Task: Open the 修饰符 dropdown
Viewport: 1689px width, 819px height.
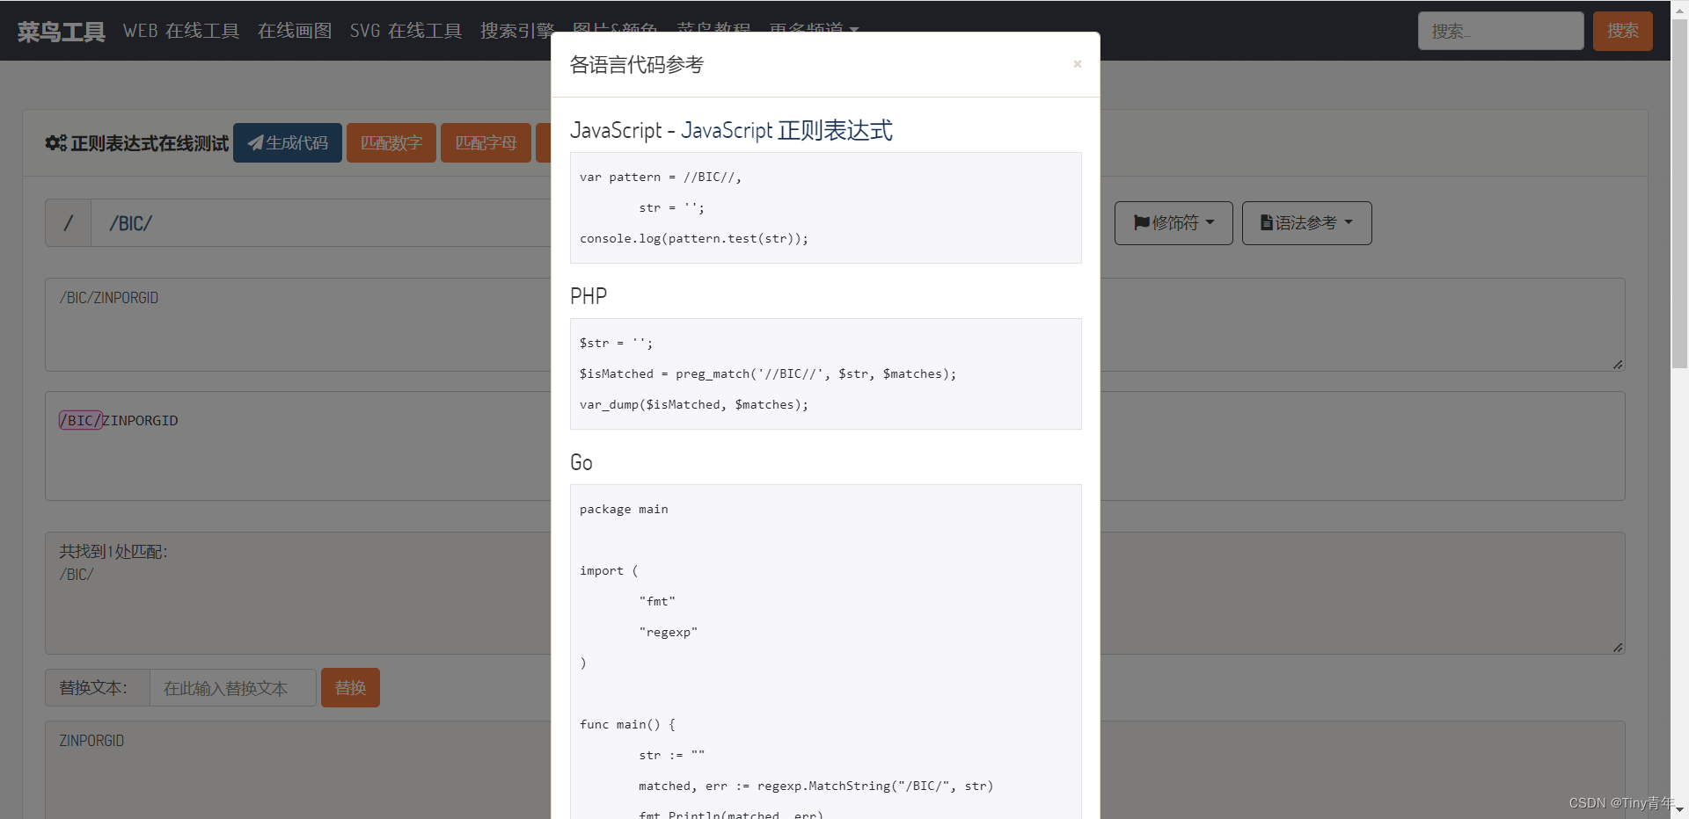Action: [1174, 223]
